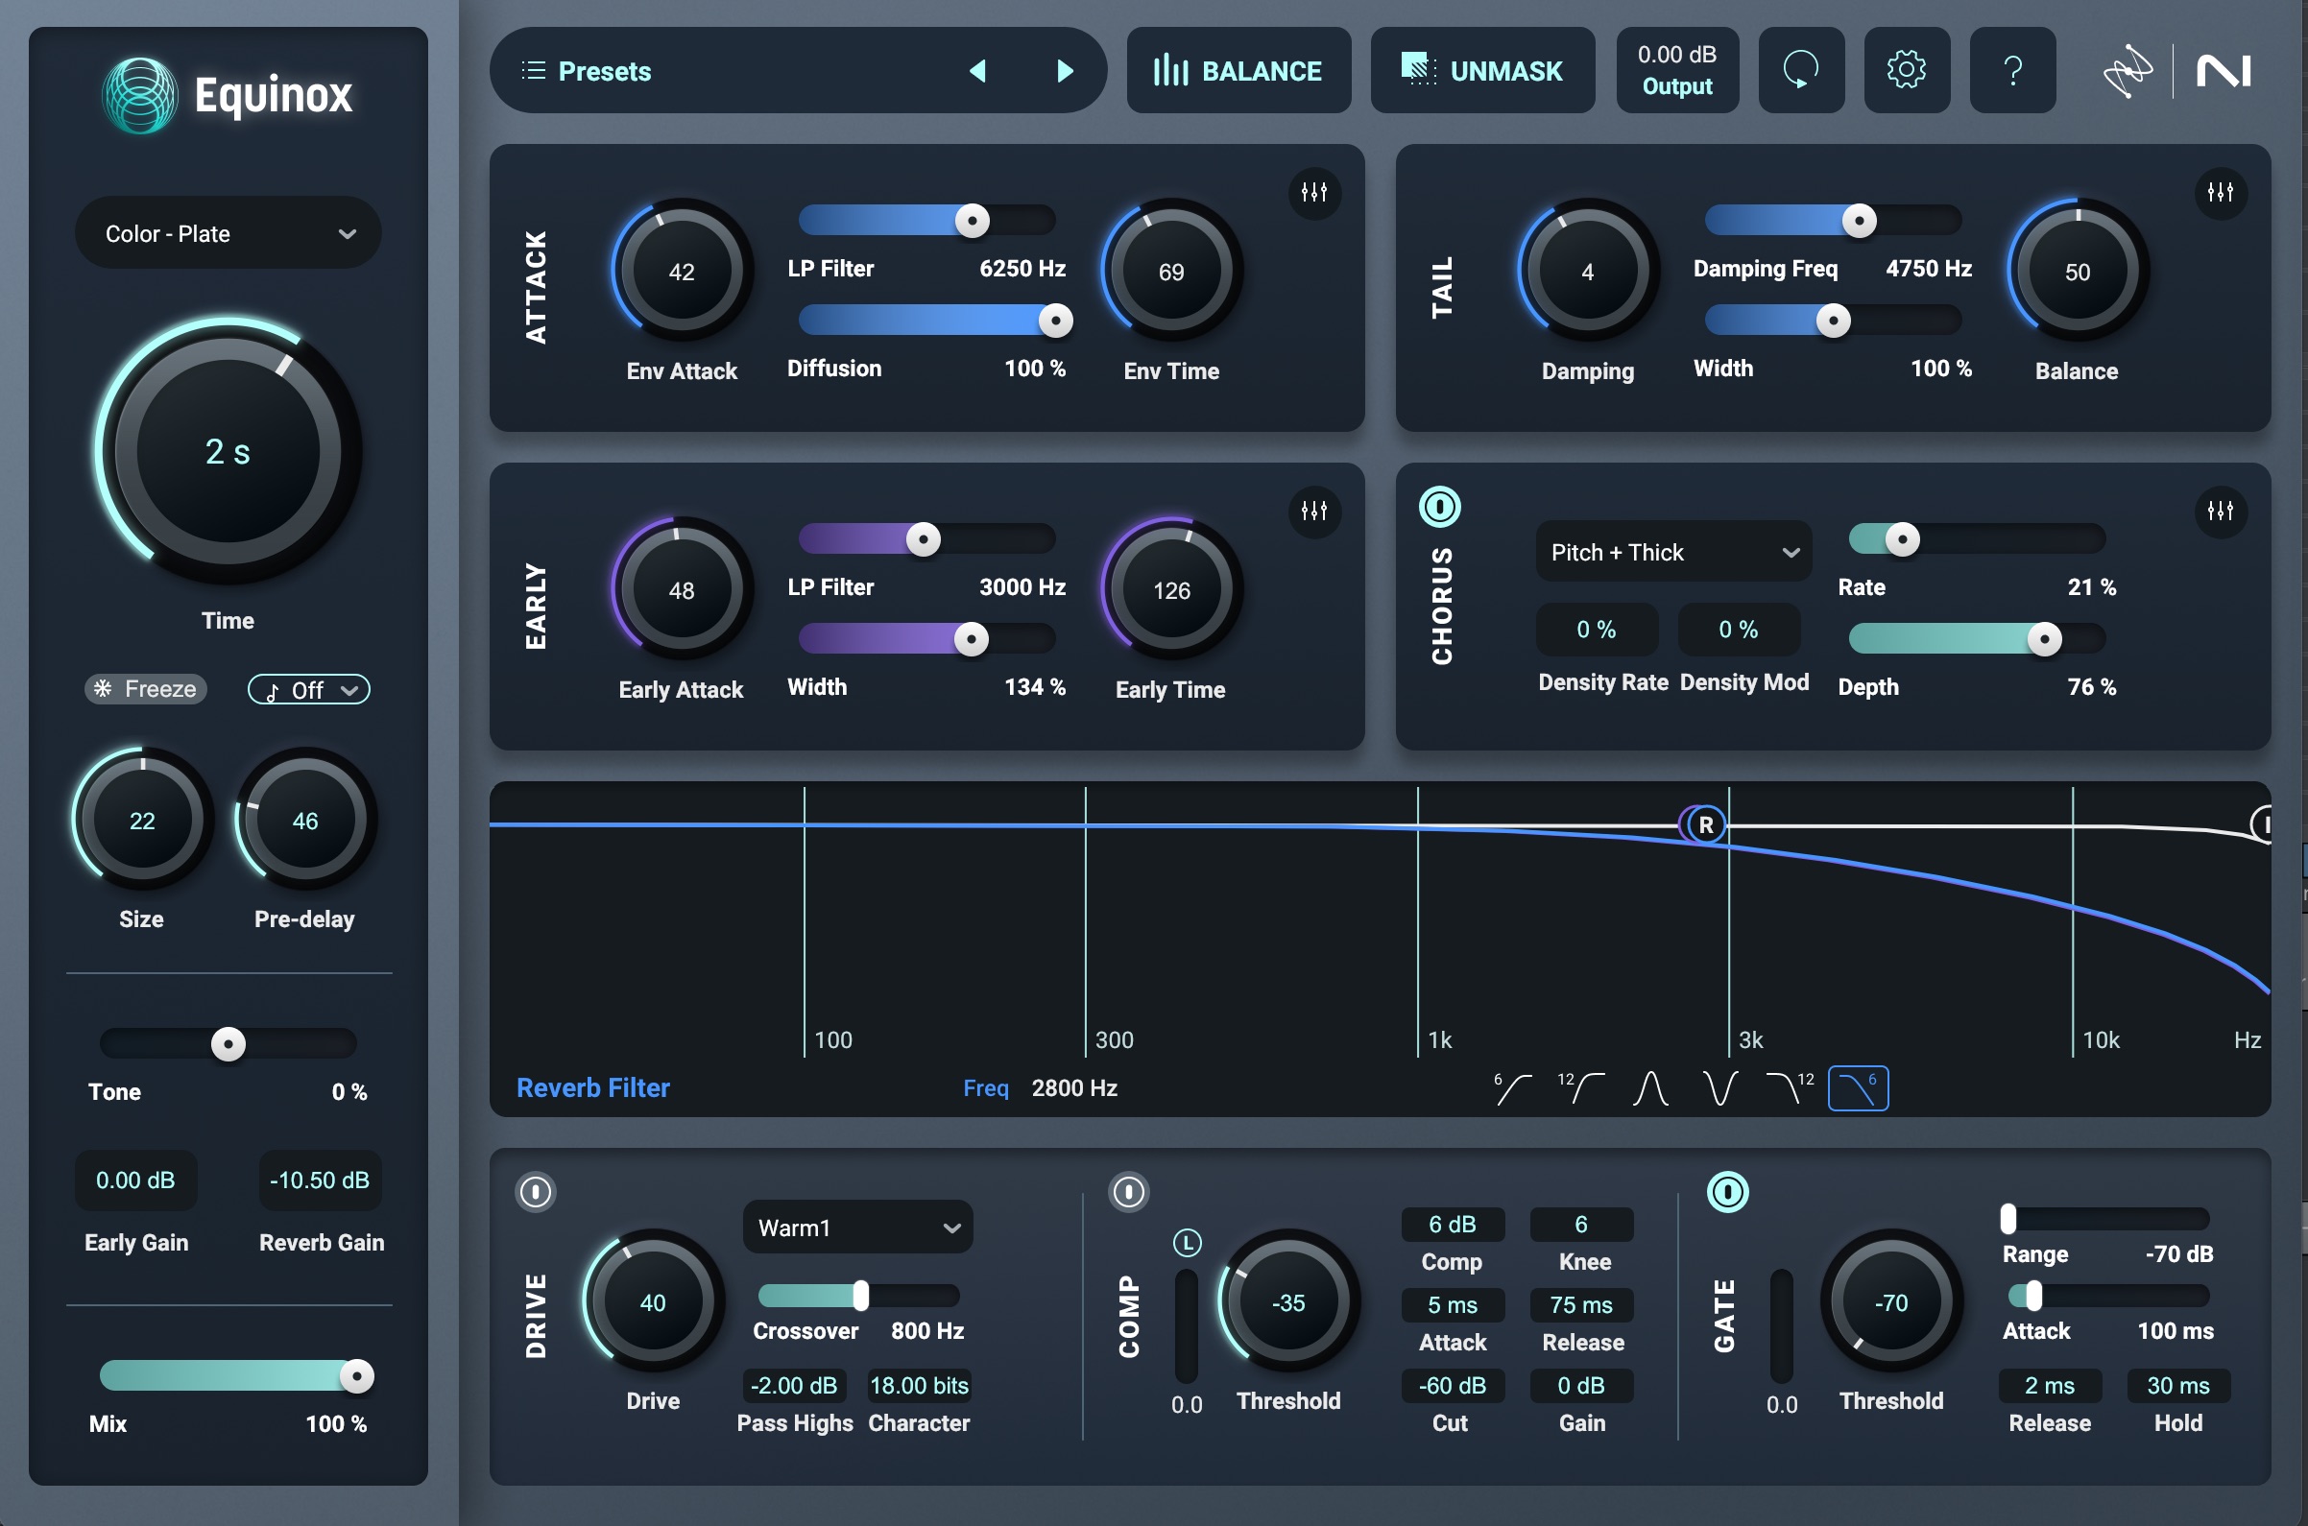Click the Chorus Rate slider handle
Image resolution: width=2308 pixels, height=1526 pixels.
(x=1902, y=539)
